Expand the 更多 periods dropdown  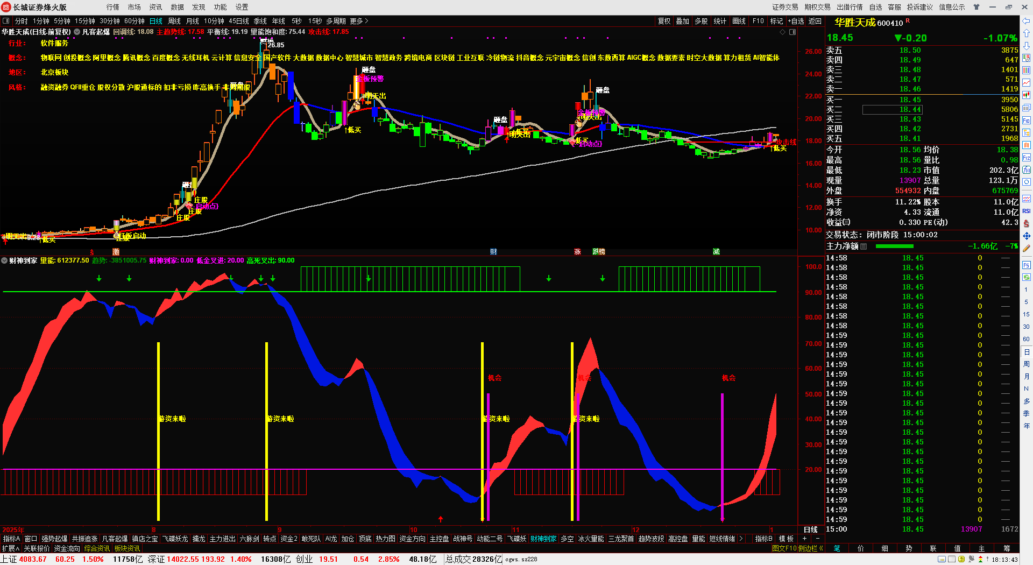pos(359,21)
